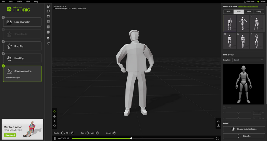Click the reset camera circular arrow icon

(55, 126)
